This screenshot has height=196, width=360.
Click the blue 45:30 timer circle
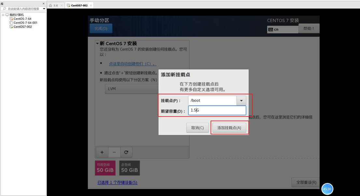click(x=327, y=189)
